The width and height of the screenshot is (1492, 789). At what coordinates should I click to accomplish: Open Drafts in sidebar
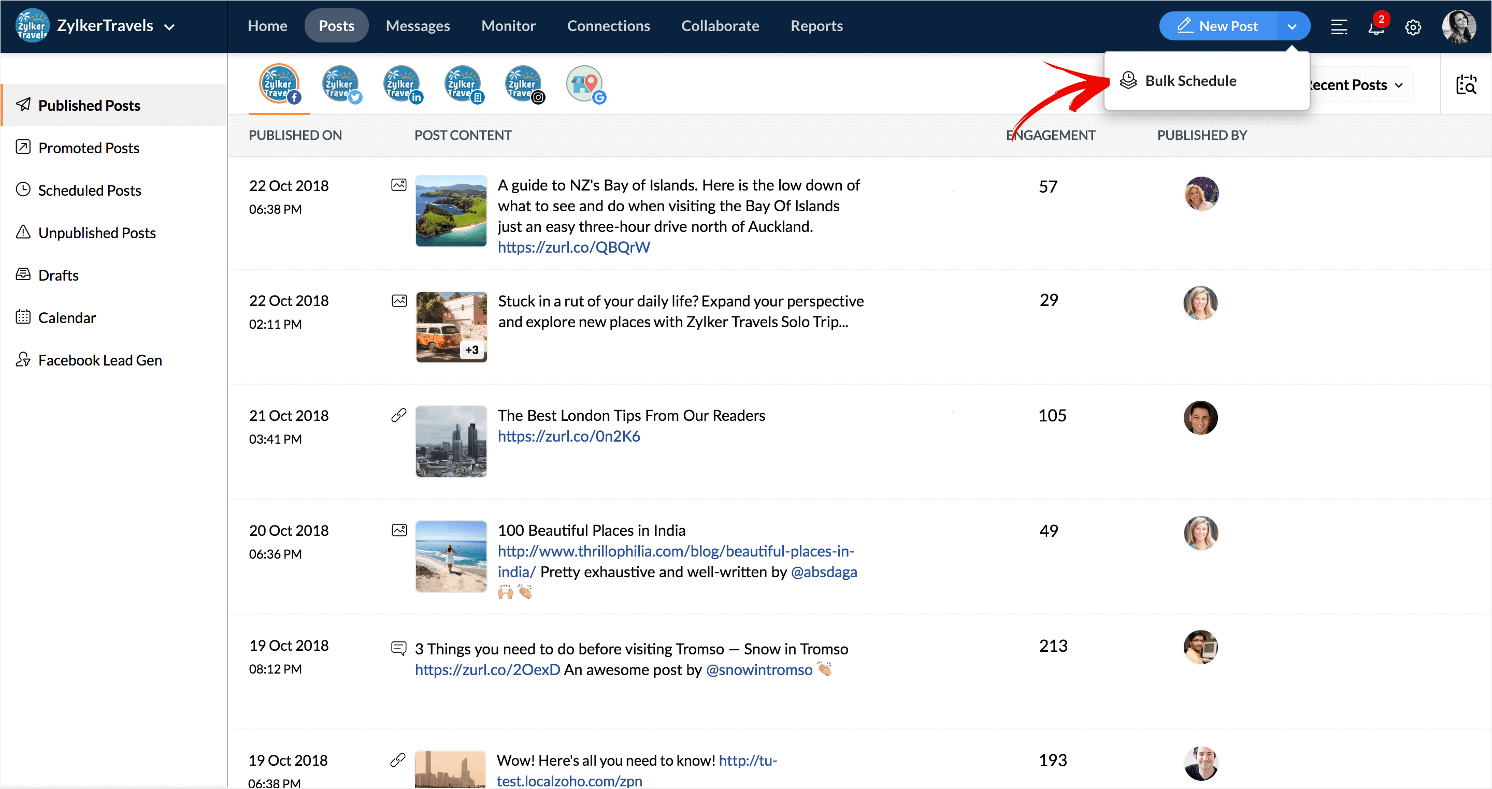point(114,275)
